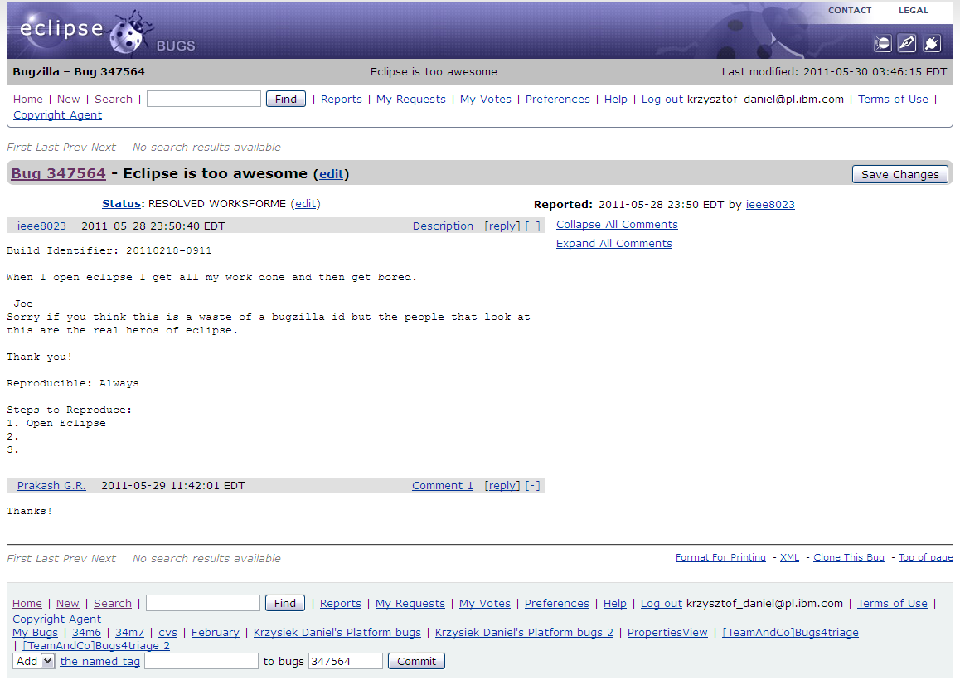960x680 pixels.
Task: Click the Description anchor link
Action: 443,226
